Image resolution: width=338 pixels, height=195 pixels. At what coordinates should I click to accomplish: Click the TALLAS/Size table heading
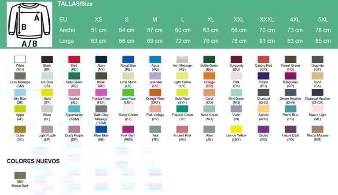click(75, 4)
